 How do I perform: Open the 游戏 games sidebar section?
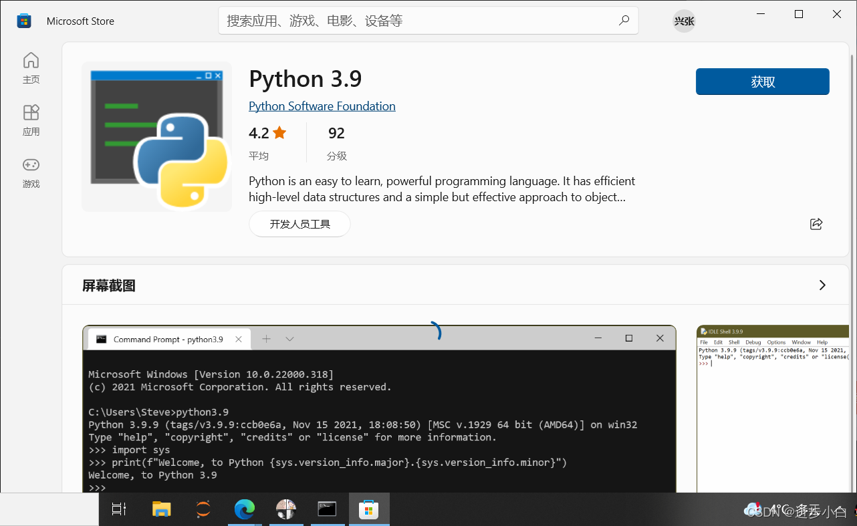[31, 172]
